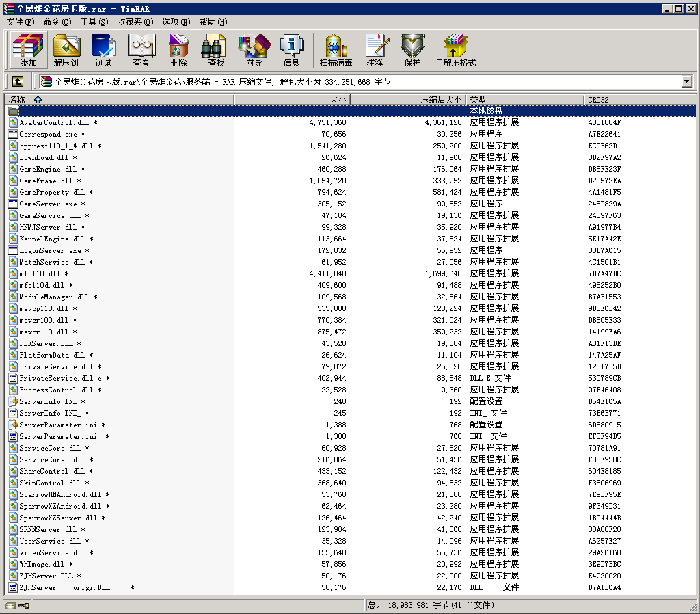Sort list by 名称 column header
The image size is (700, 614).
click(x=25, y=100)
